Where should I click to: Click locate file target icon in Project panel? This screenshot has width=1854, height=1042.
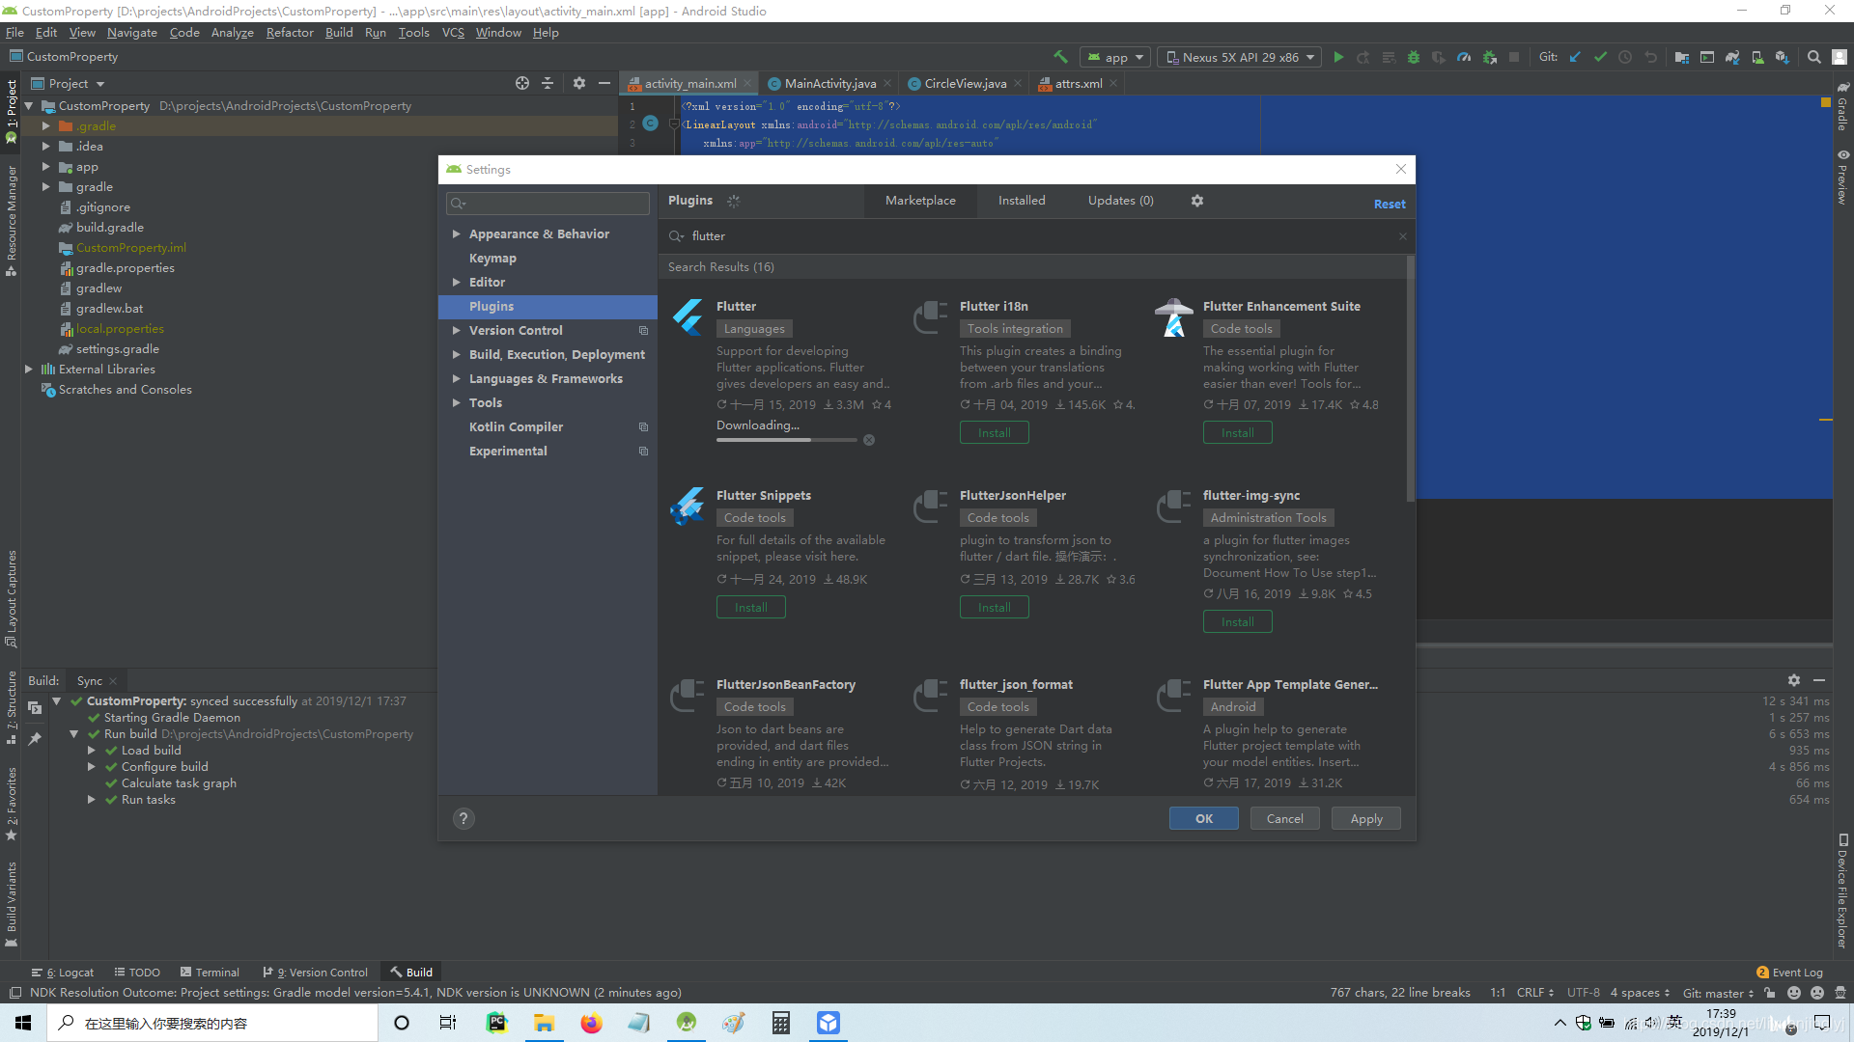(522, 83)
